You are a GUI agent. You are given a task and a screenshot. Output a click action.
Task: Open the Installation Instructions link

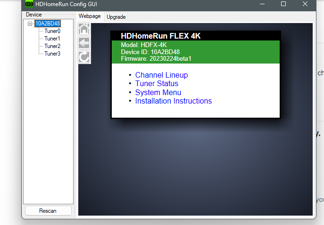[x=173, y=101]
